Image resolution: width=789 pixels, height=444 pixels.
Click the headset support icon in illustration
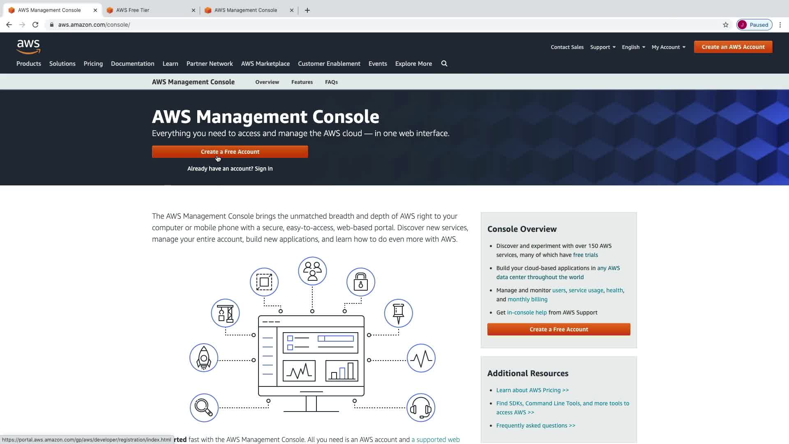421,408
